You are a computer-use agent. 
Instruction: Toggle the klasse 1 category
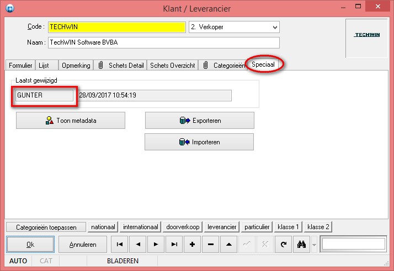point(288,227)
